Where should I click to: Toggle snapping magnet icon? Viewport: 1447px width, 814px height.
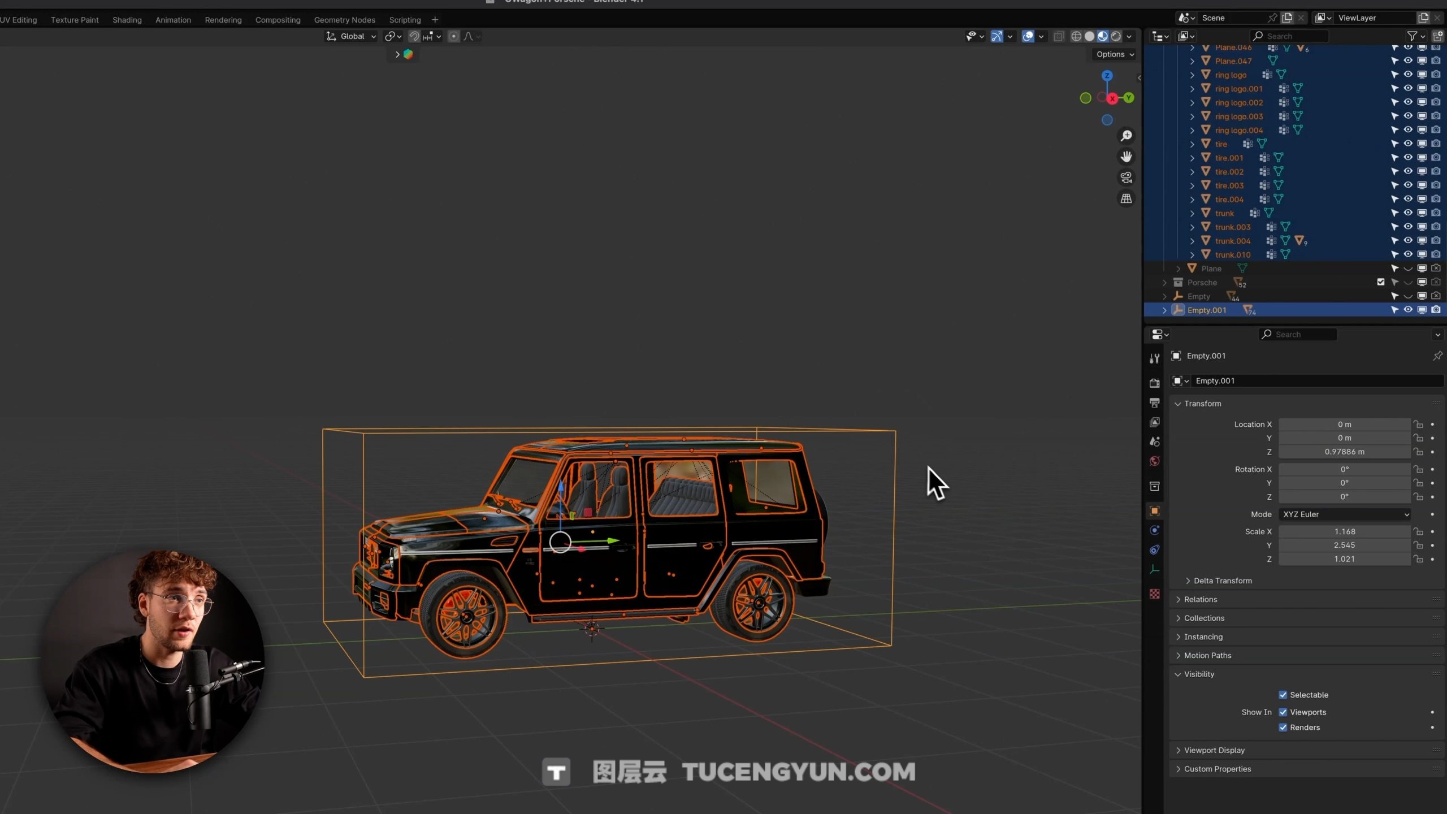414,36
